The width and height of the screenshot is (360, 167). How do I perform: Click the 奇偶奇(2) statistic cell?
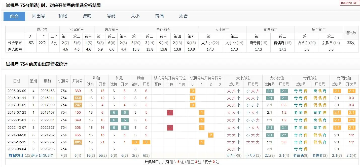pyautogui.click(x=320, y=155)
